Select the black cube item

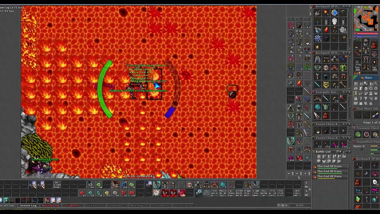326,38
